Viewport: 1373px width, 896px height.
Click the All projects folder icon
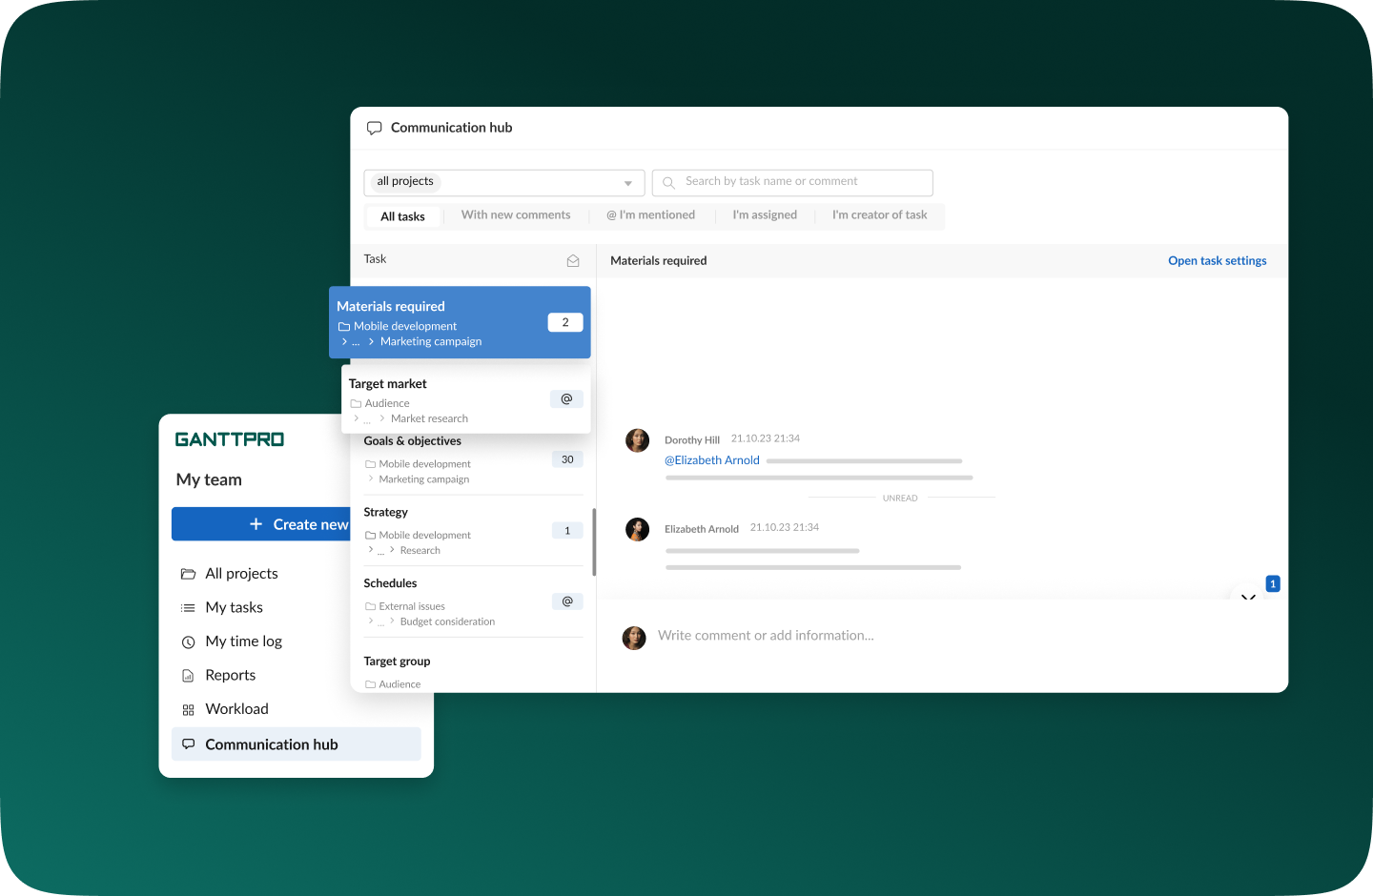point(188,574)
